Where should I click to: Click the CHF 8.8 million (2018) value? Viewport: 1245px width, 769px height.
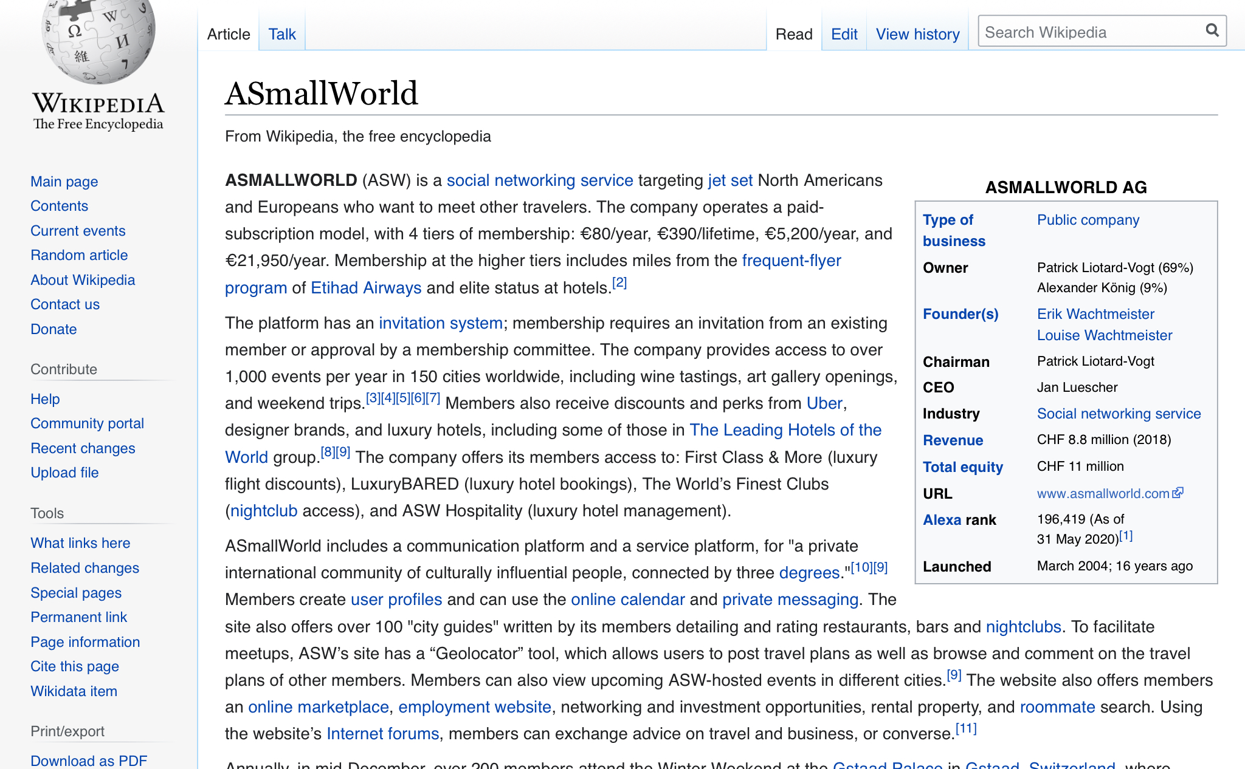click(1104, 440)
